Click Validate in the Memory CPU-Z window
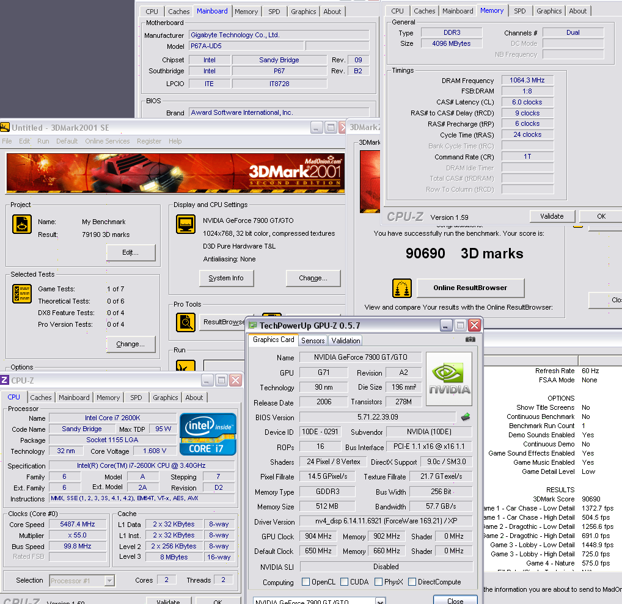 tap(552, 216)
